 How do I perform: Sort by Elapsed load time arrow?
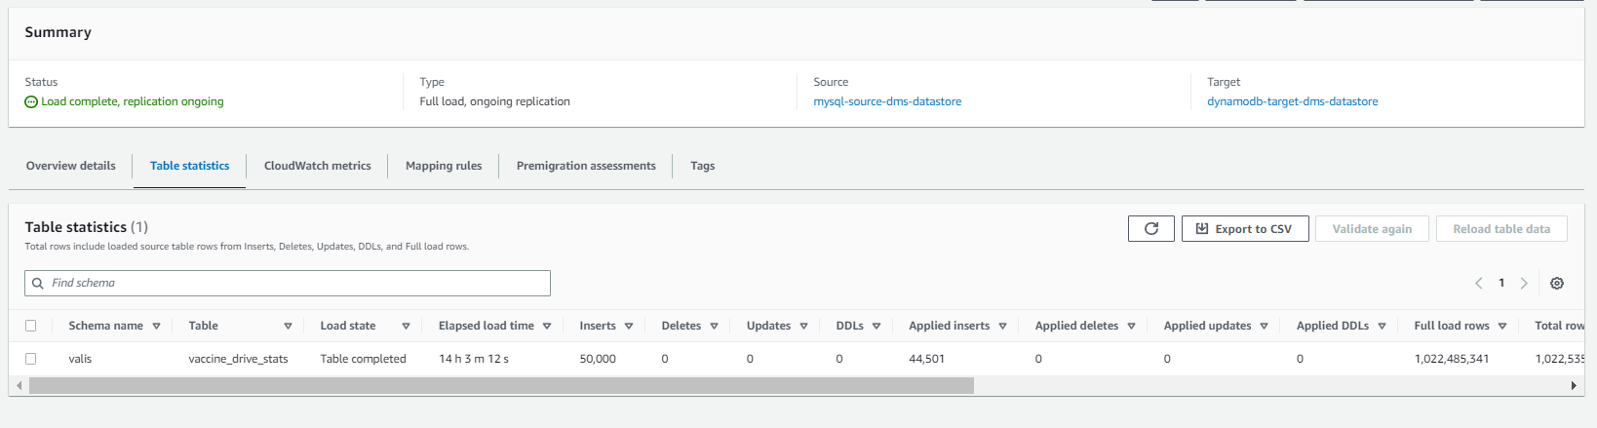pyautogui.click(x=547, y=327)
